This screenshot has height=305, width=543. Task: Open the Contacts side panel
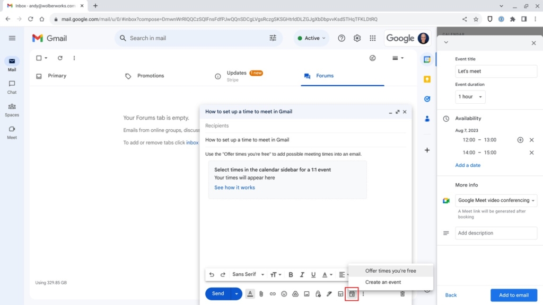coord(427,119)
